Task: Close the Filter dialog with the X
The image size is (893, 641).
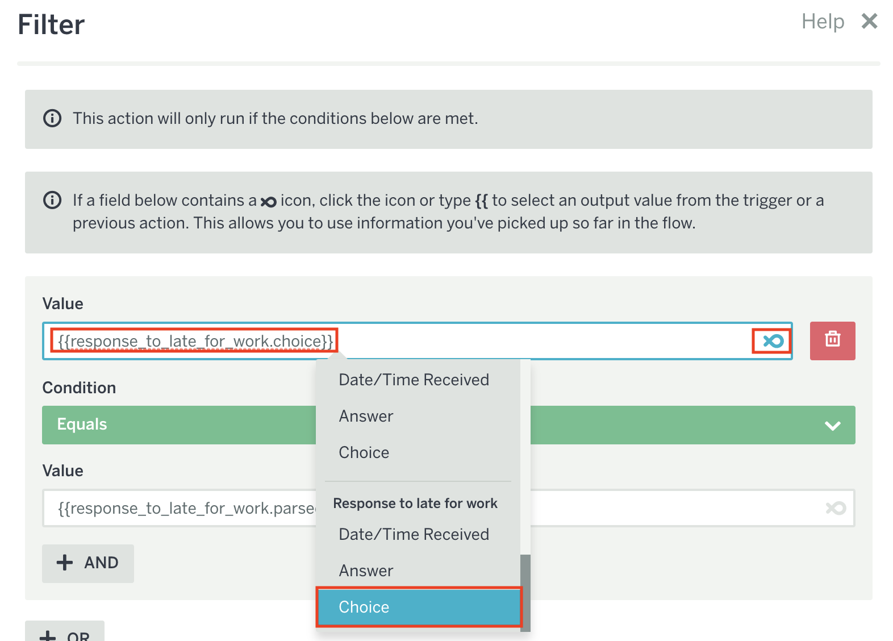Action: (x=869, y=22)
